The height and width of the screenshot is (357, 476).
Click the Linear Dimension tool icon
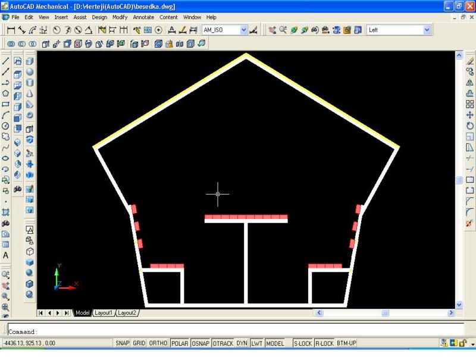[x=11, y=29]
